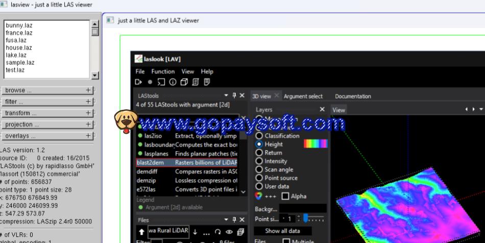485x243 pixels.
Task: Click the refresh icon in Files panel
Action: click(x=217, y=232)
